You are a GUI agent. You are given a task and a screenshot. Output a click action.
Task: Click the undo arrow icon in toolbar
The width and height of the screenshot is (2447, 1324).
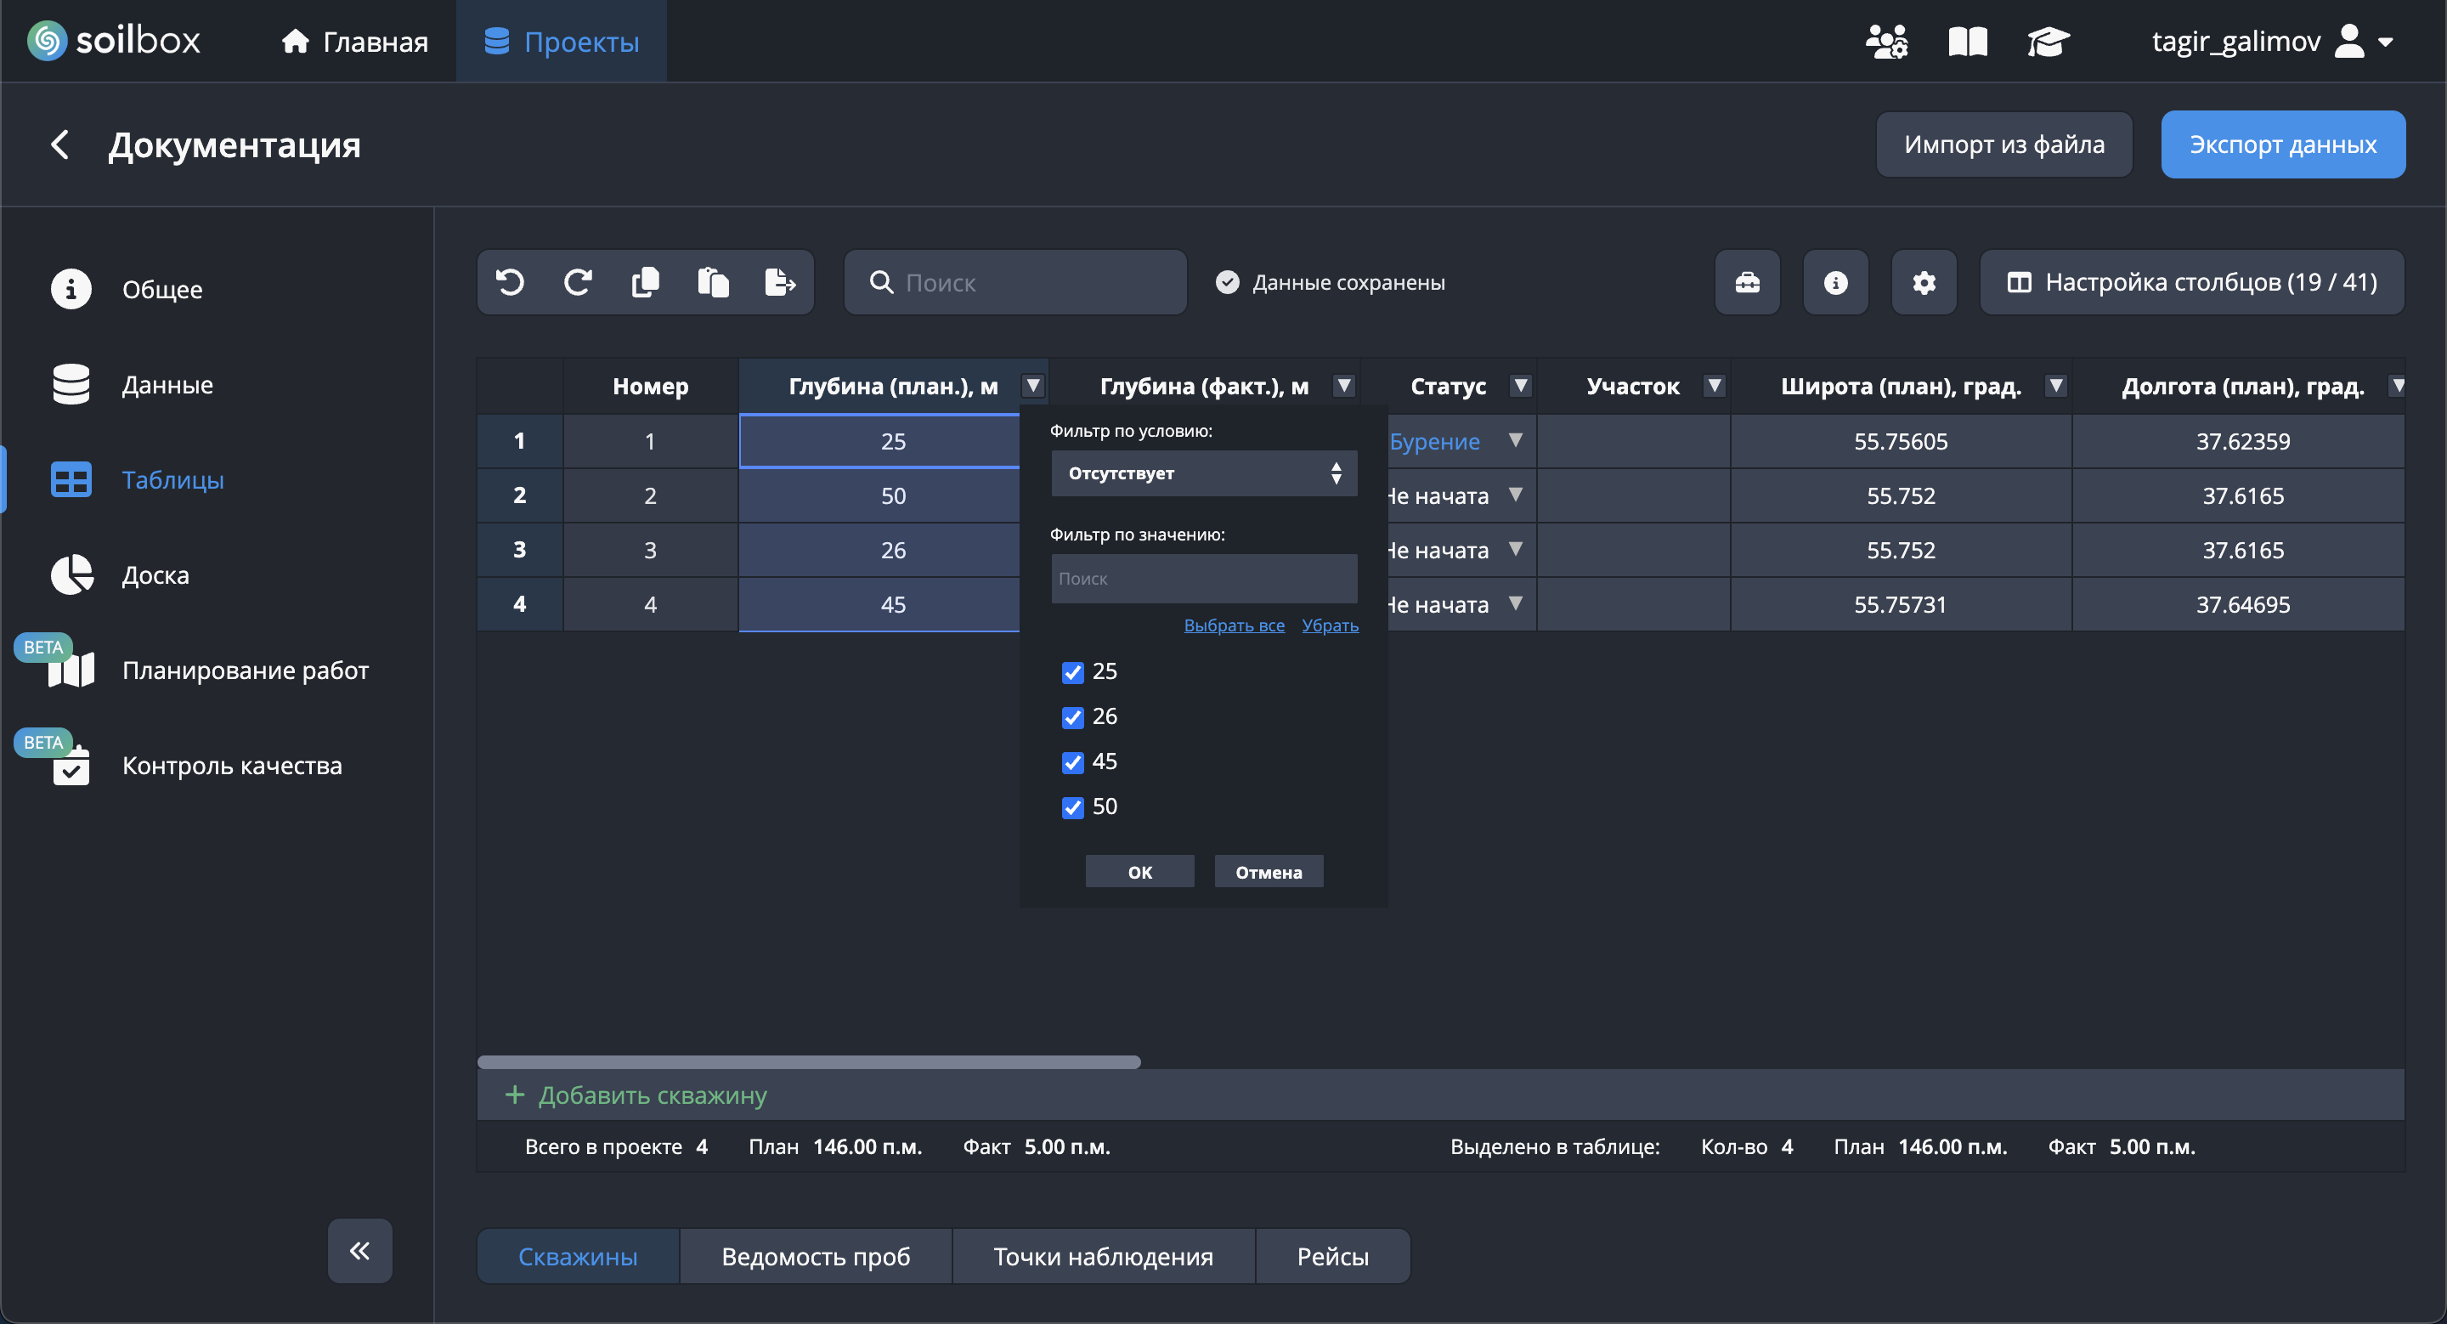tap(510, 282)
